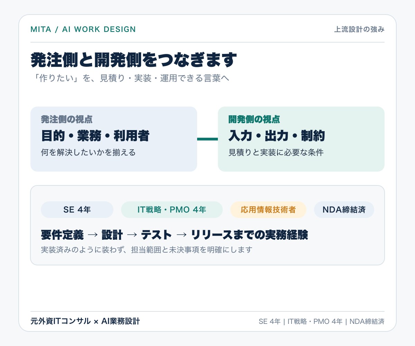
Task: Select the NDA締結済 badge
Action: pos(344,210)
